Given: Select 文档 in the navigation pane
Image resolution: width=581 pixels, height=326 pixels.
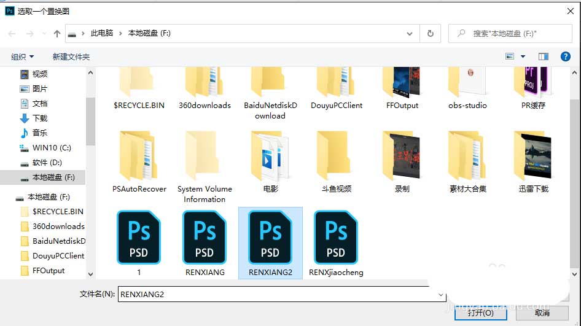Looking at the screenshot, I should point(40,103).
